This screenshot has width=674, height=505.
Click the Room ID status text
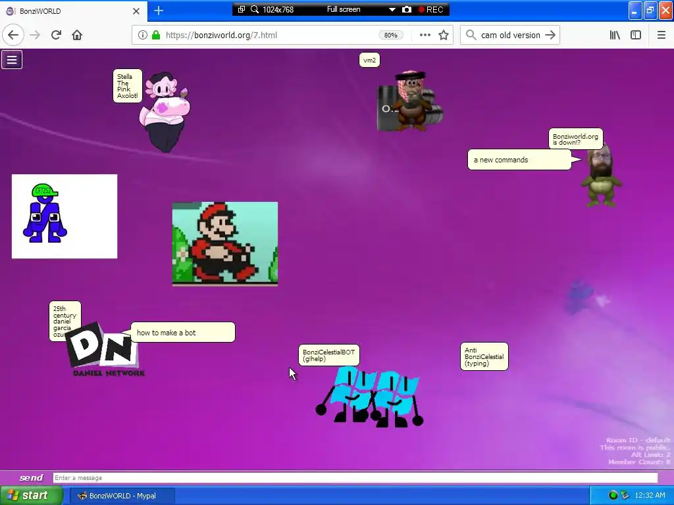pos(638,440)
